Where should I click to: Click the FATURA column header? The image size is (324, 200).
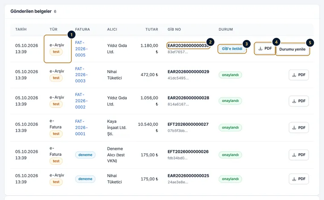pyautogui.click(x=82, y=29)
